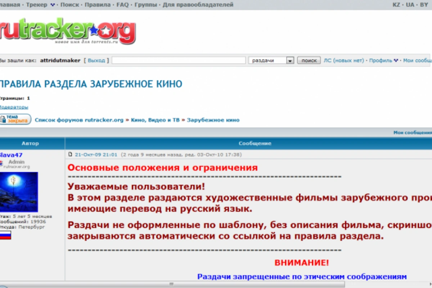Open attridutmaker user profile name
The width and height of the screenshot is (432, 288).
tap(60, 60)
